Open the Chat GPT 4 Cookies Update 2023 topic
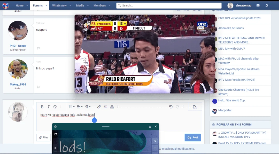Screen dimensions: 279x154 pyautogui.click(x=239, y=18)
